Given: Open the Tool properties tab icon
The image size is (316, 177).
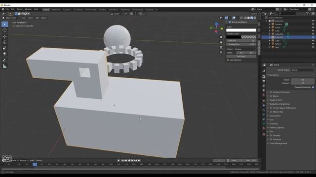Looking at the screenshot, I should pos(264,71).
